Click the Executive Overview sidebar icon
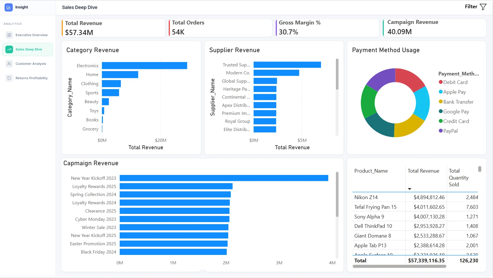Screen dimensions: 493x278 coord(9,35)
